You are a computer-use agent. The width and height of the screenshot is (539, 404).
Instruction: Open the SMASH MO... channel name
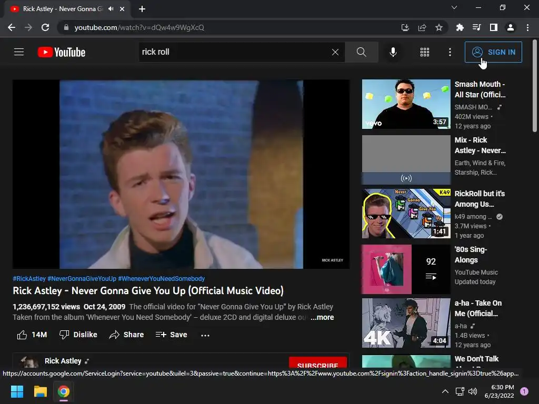pyautogui.click(x=473, y=107)
